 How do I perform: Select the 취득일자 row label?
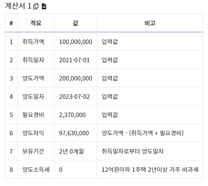point(33,60)
